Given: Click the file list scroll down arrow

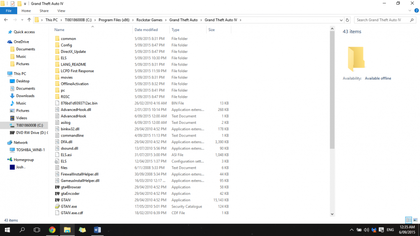Looking at the screenshot, I should (332, 214).
